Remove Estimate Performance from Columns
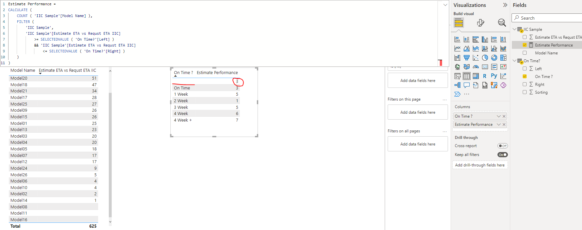This screenshot has width=582, height=230. tap(504, 125)
